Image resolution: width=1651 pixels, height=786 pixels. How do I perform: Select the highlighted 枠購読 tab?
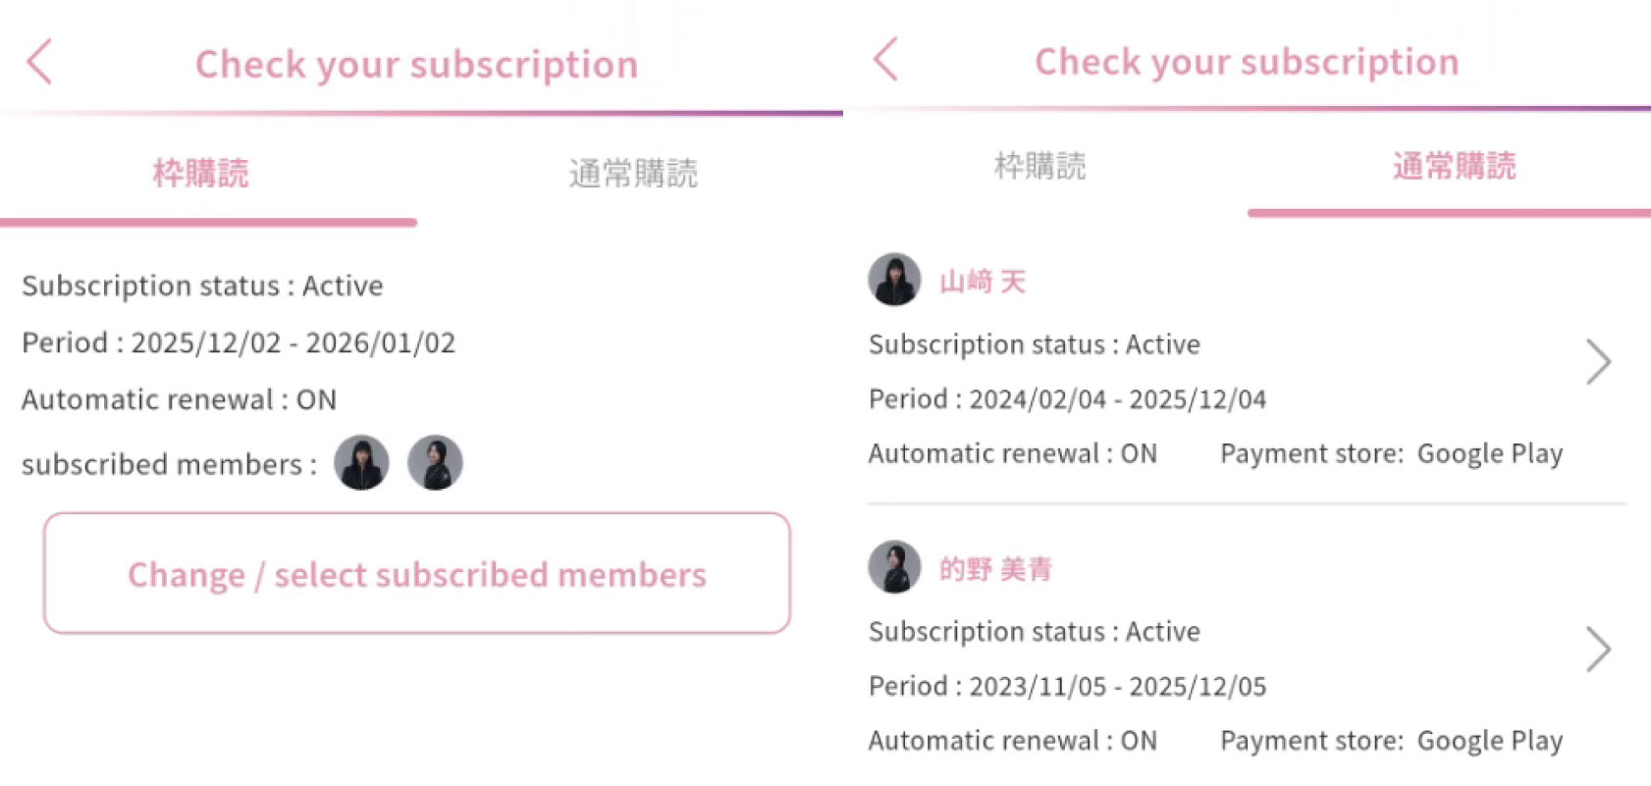click(201, 174)
